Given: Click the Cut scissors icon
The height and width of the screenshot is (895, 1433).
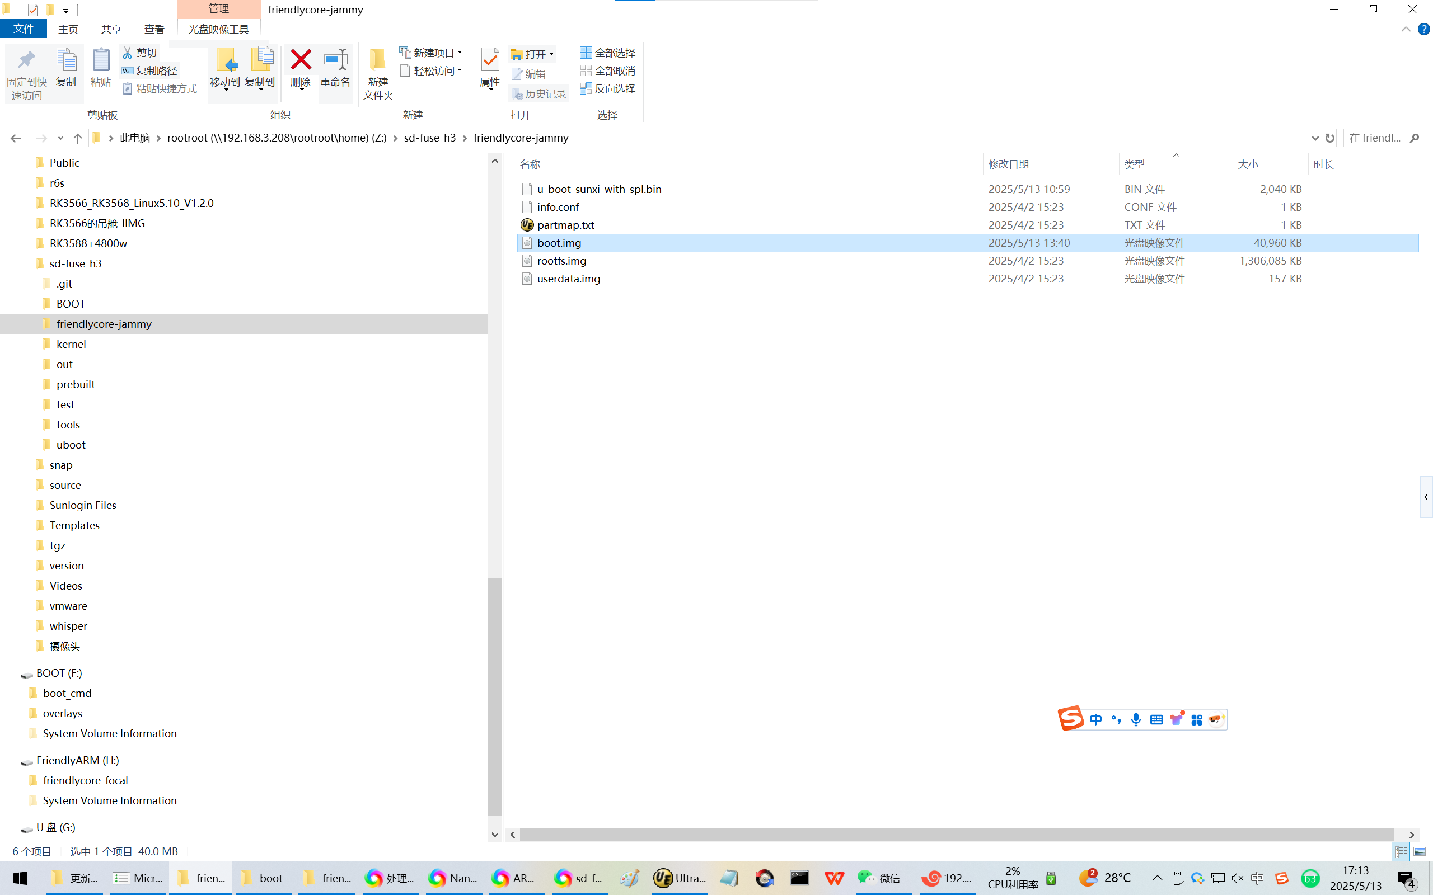Looking at the screenshot, I should pos(127,53).
